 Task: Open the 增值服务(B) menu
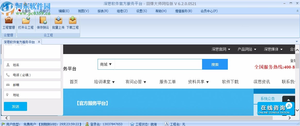[184, 11]
